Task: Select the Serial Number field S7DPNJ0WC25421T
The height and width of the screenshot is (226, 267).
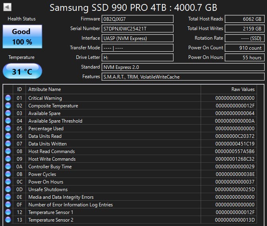Action: tap(137, 28)
